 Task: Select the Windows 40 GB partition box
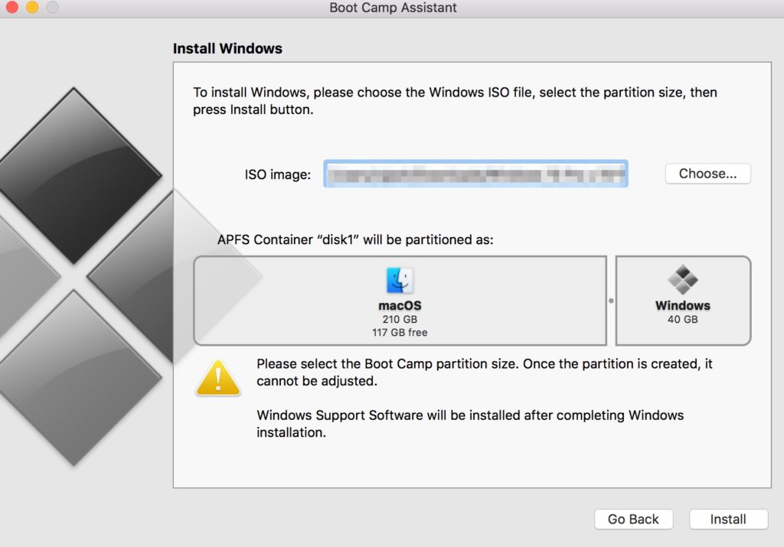coord(682,301)
